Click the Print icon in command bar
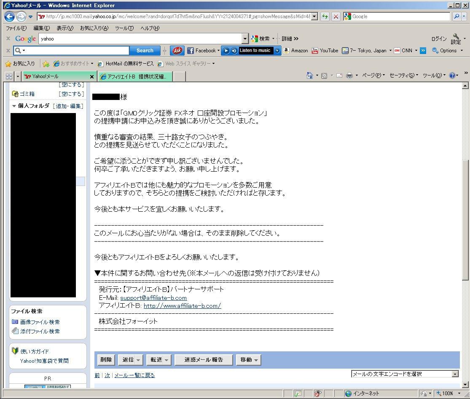The height and width of the screenshot is (399, 470). (x=349, y=75)
